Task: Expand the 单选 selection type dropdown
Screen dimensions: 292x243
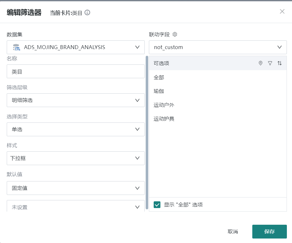Action: point(76,129)
